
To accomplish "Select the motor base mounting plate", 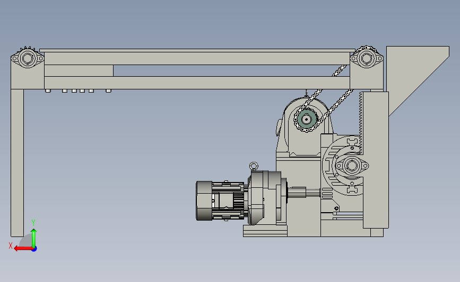I will [x=265, y=231].
